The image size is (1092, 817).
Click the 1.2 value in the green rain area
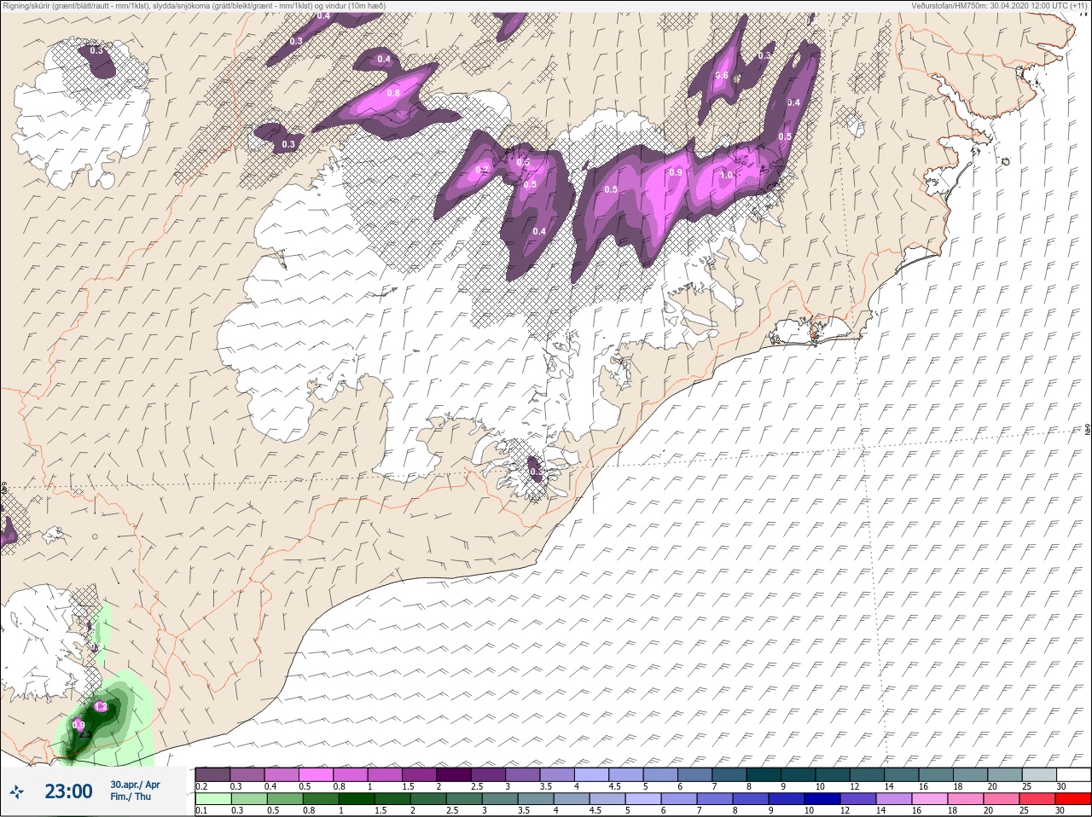pos(101,707)
